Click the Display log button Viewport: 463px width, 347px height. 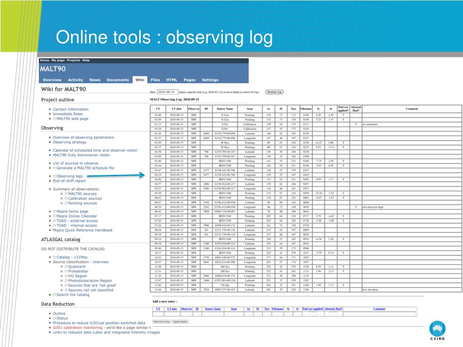click(x=274, y=92)
